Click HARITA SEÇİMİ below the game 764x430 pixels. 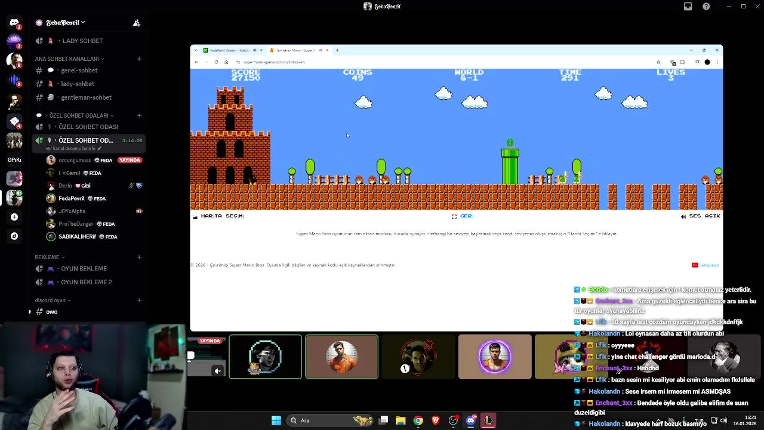218,216
